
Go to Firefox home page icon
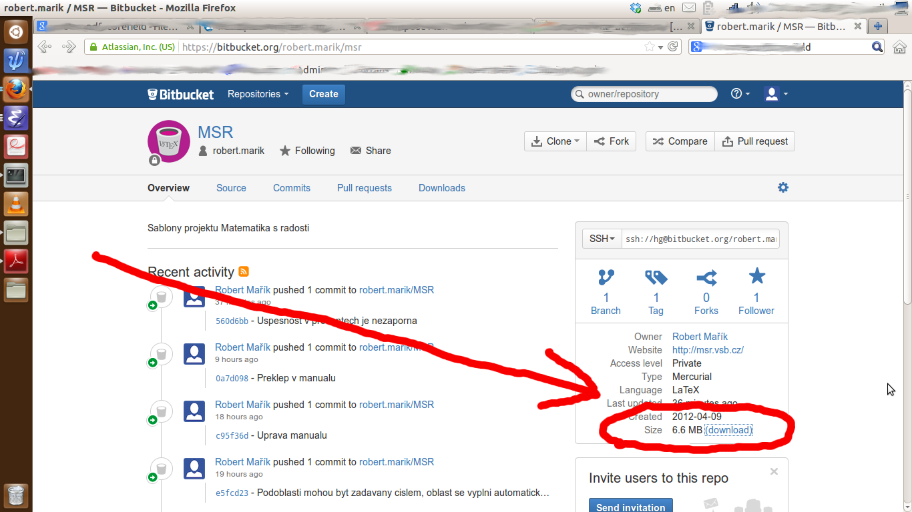tap(899, 47)
